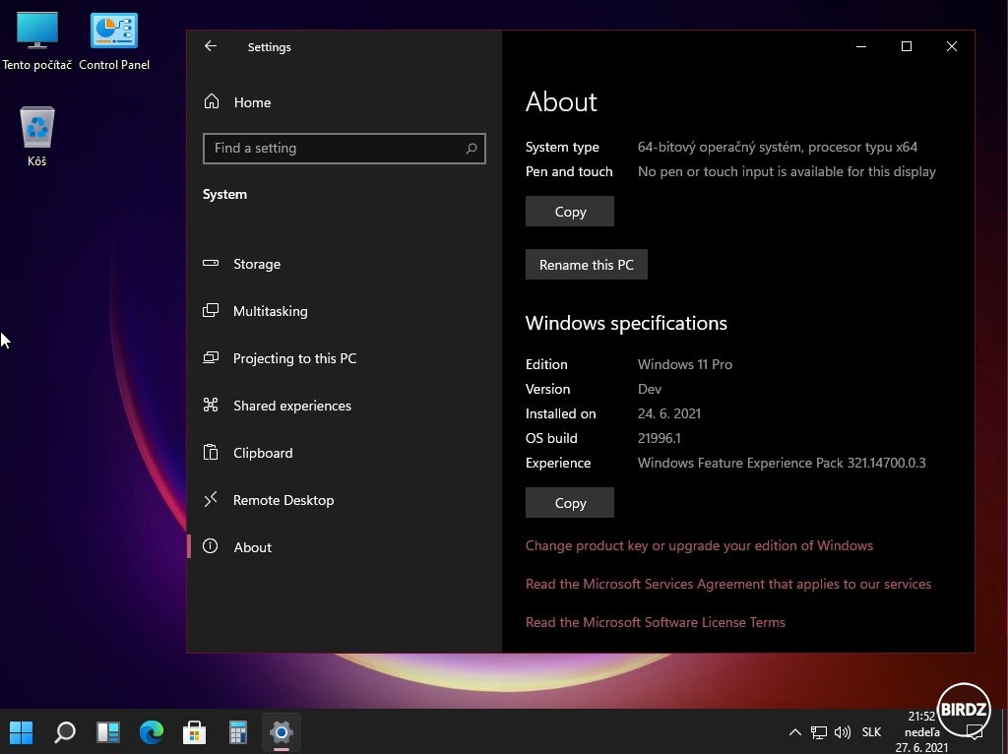Screen dimensions: 1008x754
Task: Select the Remote Desktop icon
Action: pos(211,499)
